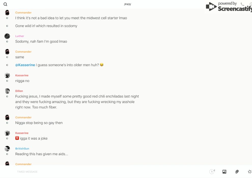Open the search magnifier icon
Viewport: 252px width, 178px height.
pyautogui.click(x=5, y=4)
